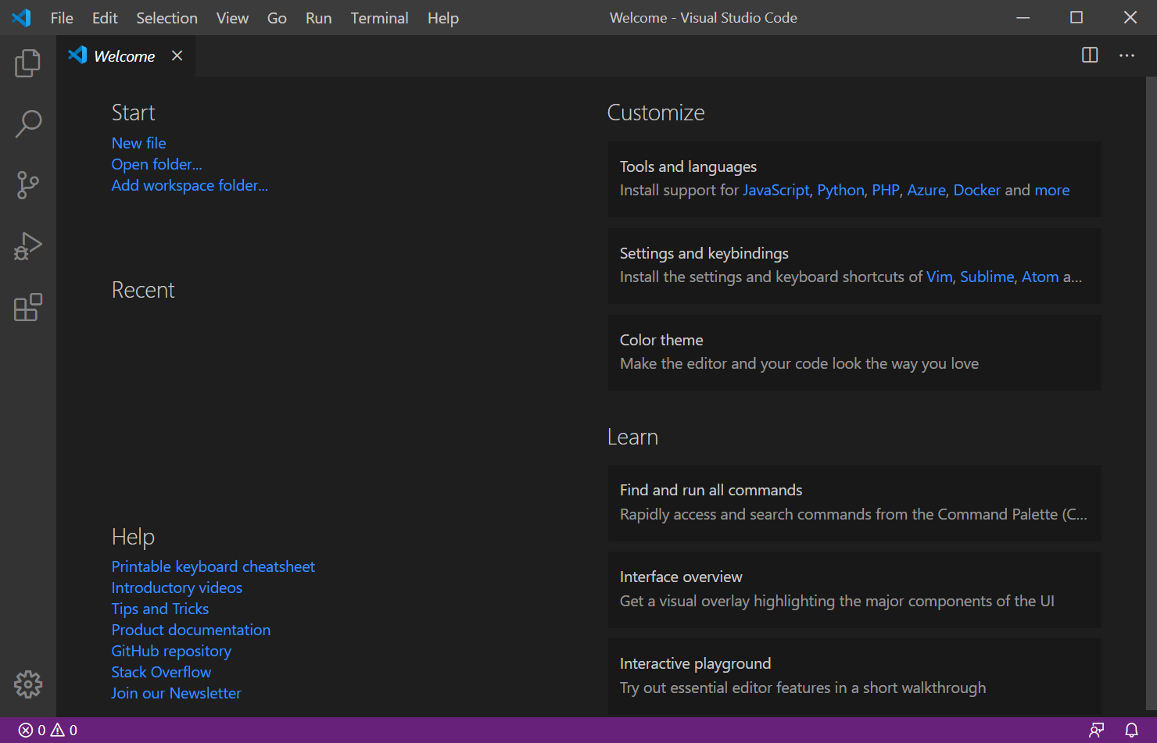Install Sublime keybindings

coord(987,277)
